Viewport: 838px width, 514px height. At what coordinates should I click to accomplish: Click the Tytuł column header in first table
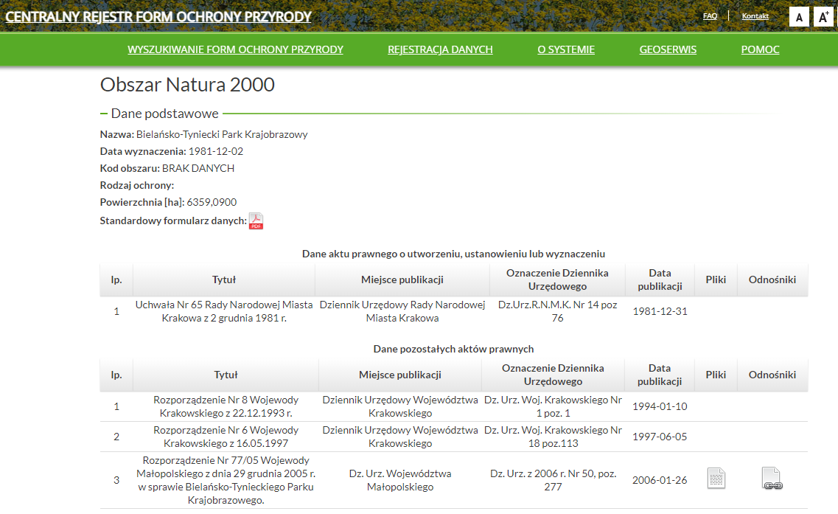click(223, 279)
